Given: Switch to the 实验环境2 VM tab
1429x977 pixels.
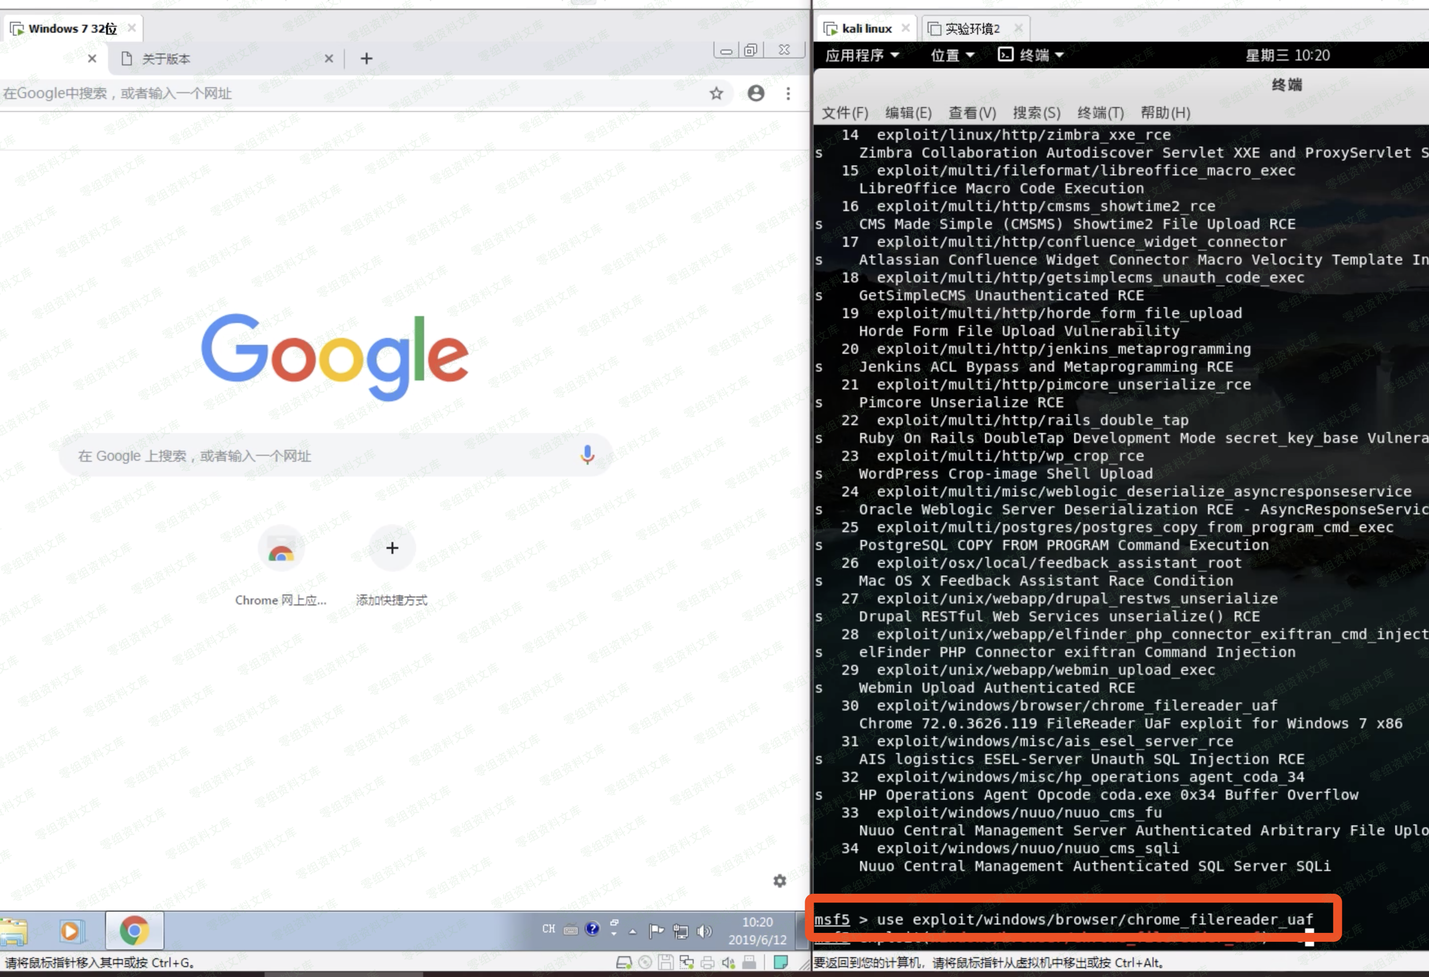Looking at the screenshot, I should point(972,28).
